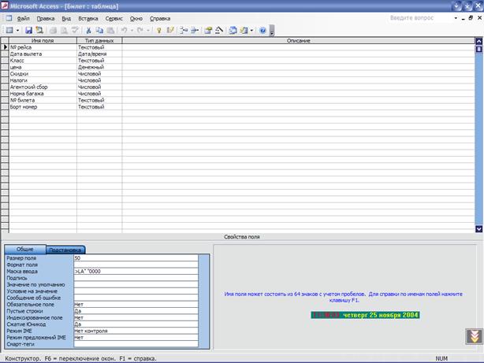484x363 pixels.
Task: Switch to the Подстановка tab
Action: [x=66, y=250]
